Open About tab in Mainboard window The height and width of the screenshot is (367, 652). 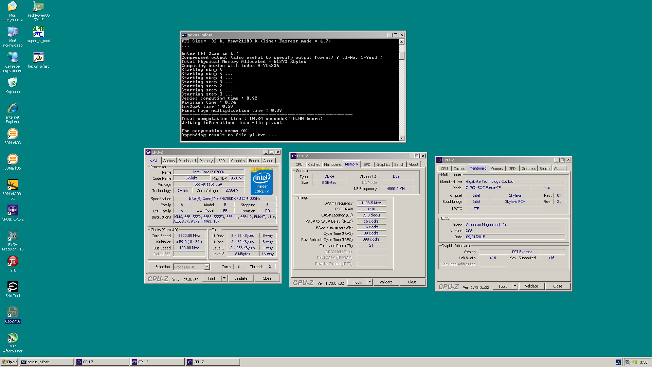click(x=559, y=169)
